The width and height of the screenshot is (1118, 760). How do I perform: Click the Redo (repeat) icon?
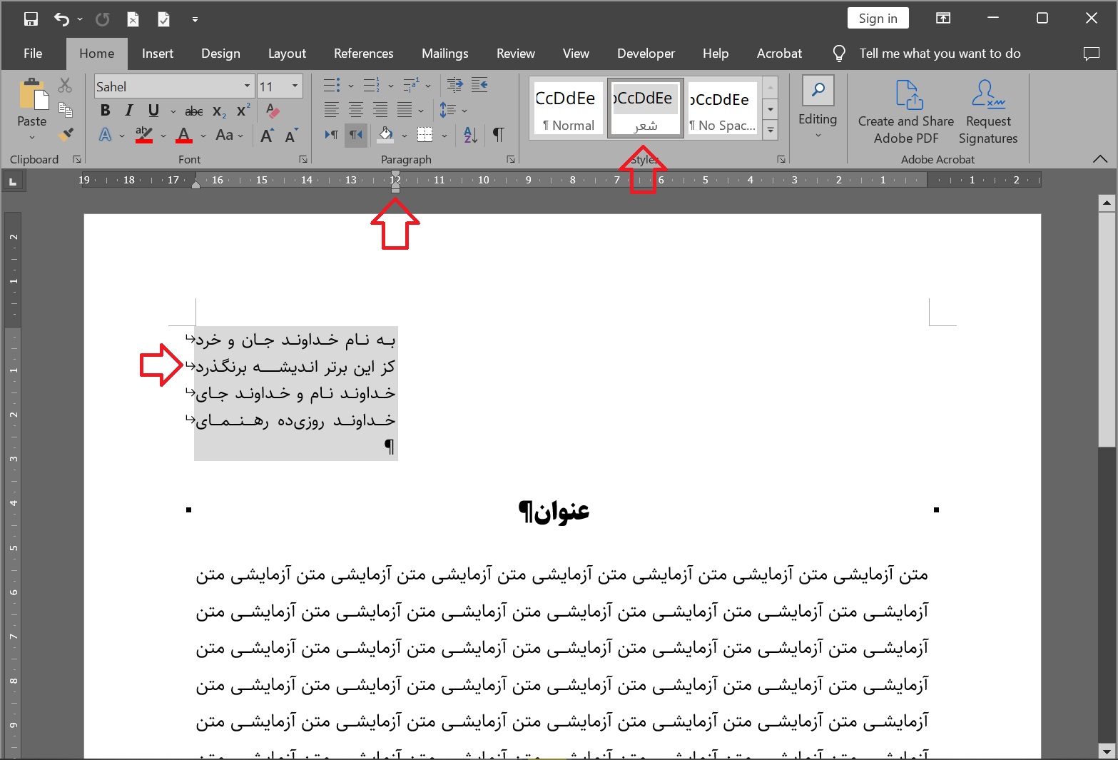click(103, 19)
